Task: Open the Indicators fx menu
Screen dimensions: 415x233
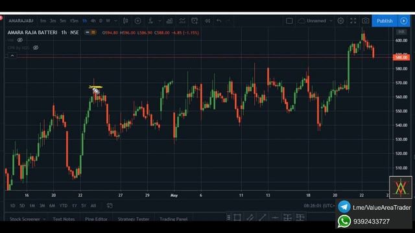Action: click(150, 21)
